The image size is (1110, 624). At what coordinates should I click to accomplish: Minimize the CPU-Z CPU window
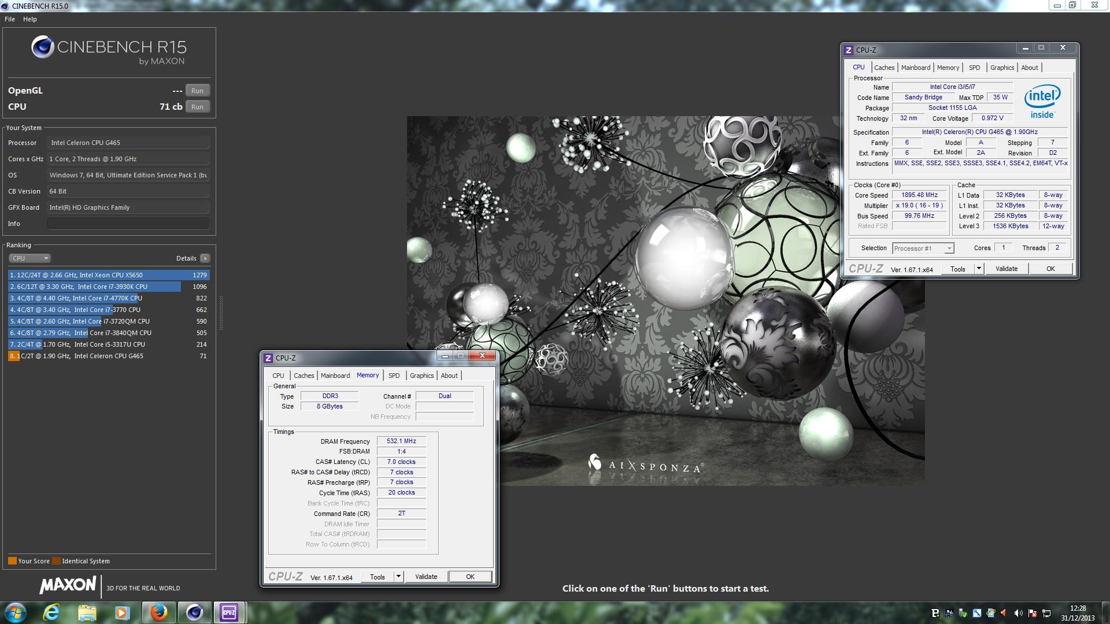pos(1025,48)
